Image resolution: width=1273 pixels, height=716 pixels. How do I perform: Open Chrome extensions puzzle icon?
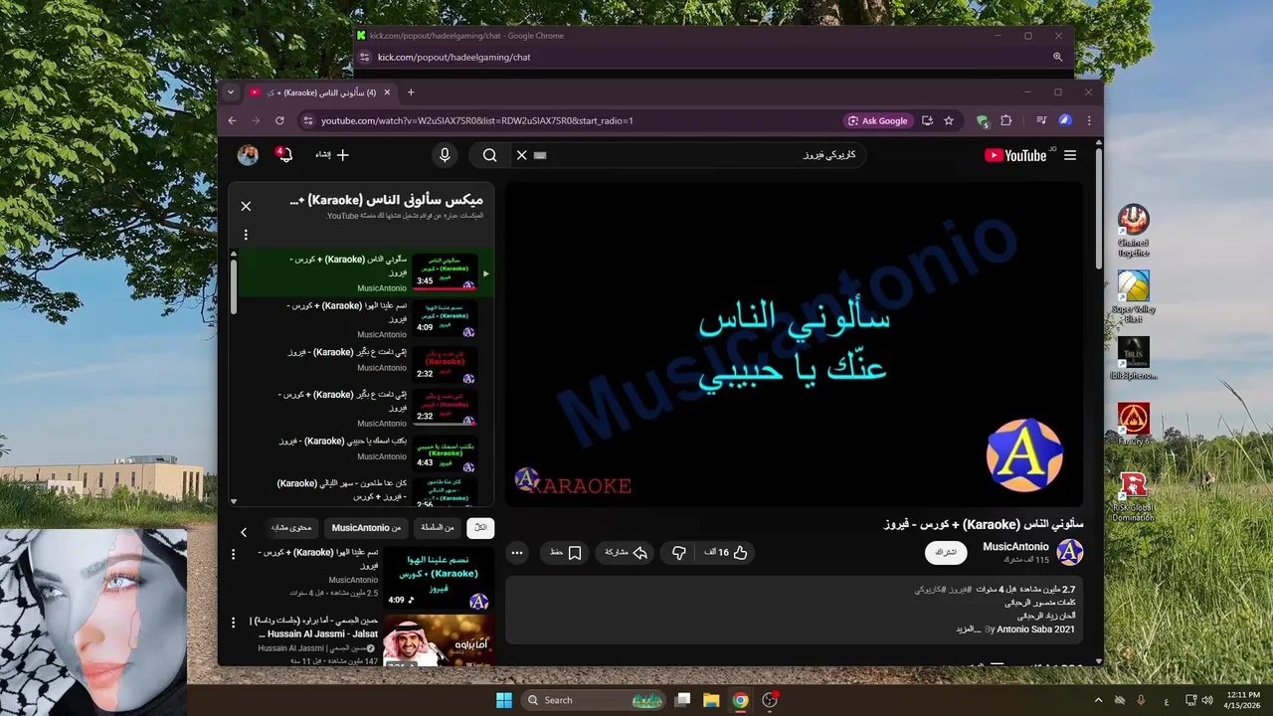(1006, 120)
